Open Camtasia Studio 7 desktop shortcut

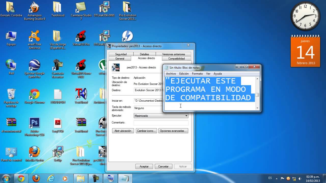click(81, 11)
